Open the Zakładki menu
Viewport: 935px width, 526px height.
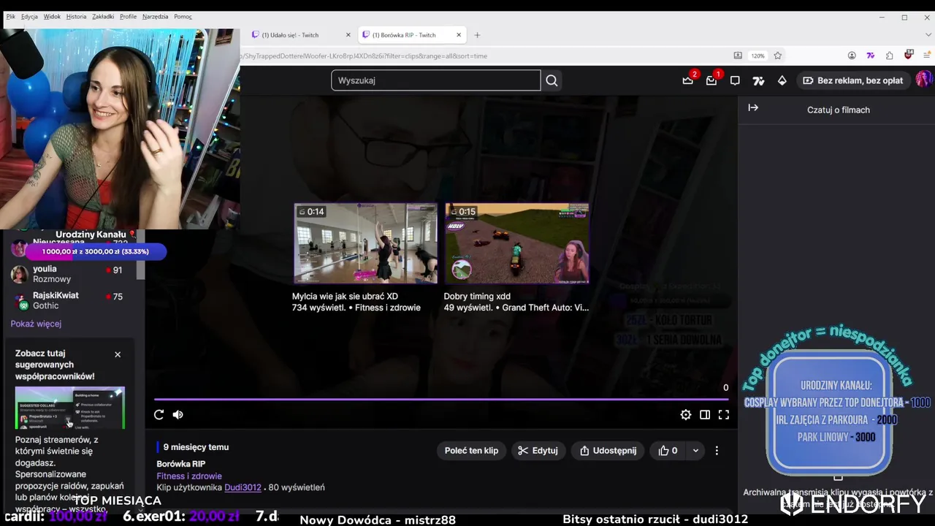pos(103,16)
